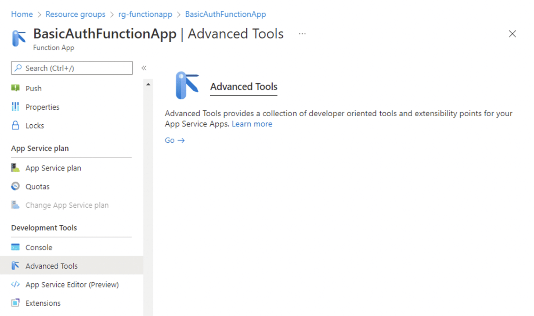
Task: Navigate to rg-functionapp in the breadcrumb
Action: point(145,14)
